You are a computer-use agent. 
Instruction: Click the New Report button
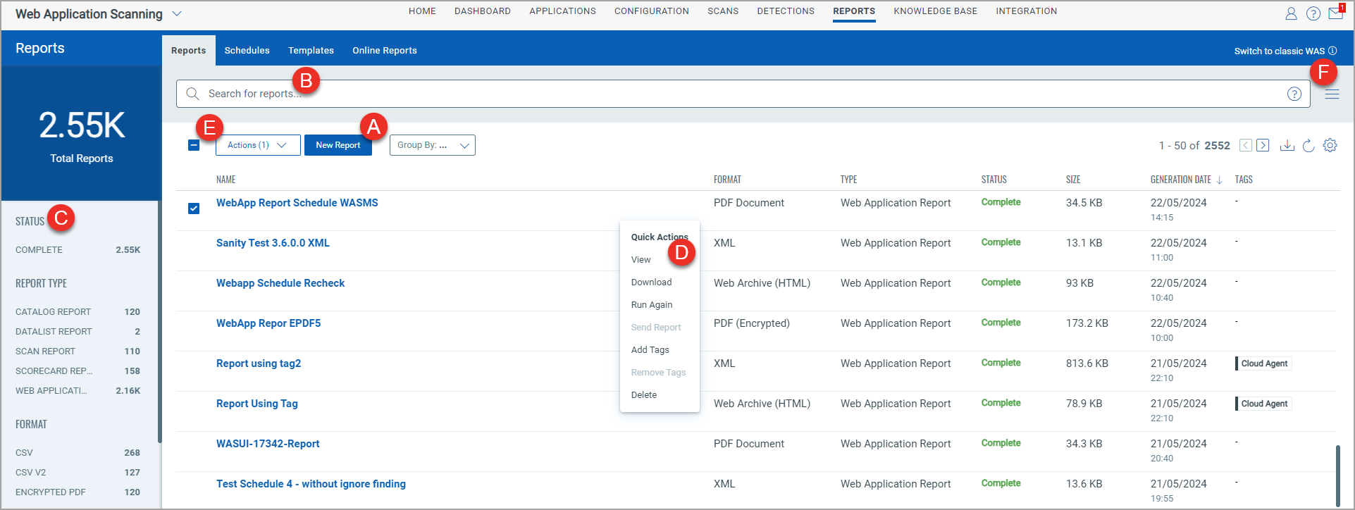[338, 145]
